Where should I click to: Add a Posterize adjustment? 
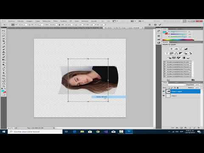coord(174,58)
